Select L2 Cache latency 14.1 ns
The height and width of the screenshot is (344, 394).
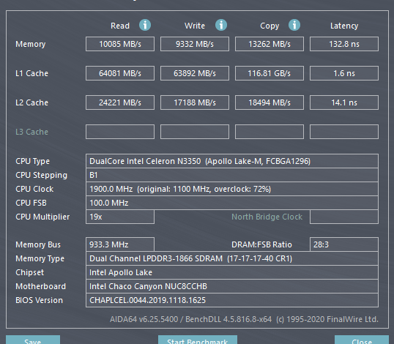tap(344, 102)
